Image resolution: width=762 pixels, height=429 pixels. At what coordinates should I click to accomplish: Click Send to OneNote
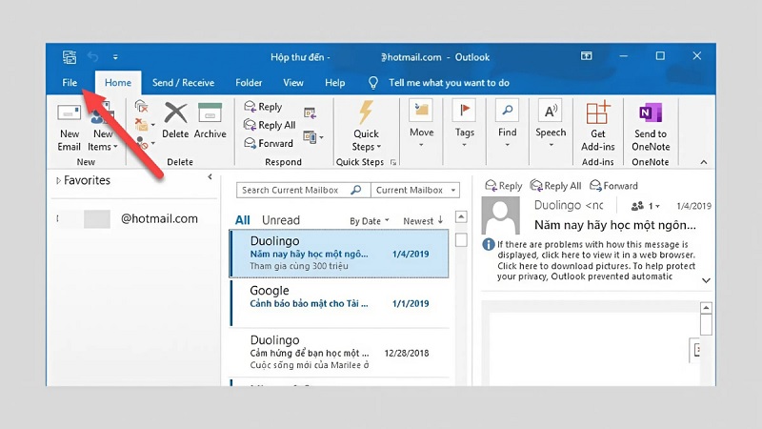(651, 127)
